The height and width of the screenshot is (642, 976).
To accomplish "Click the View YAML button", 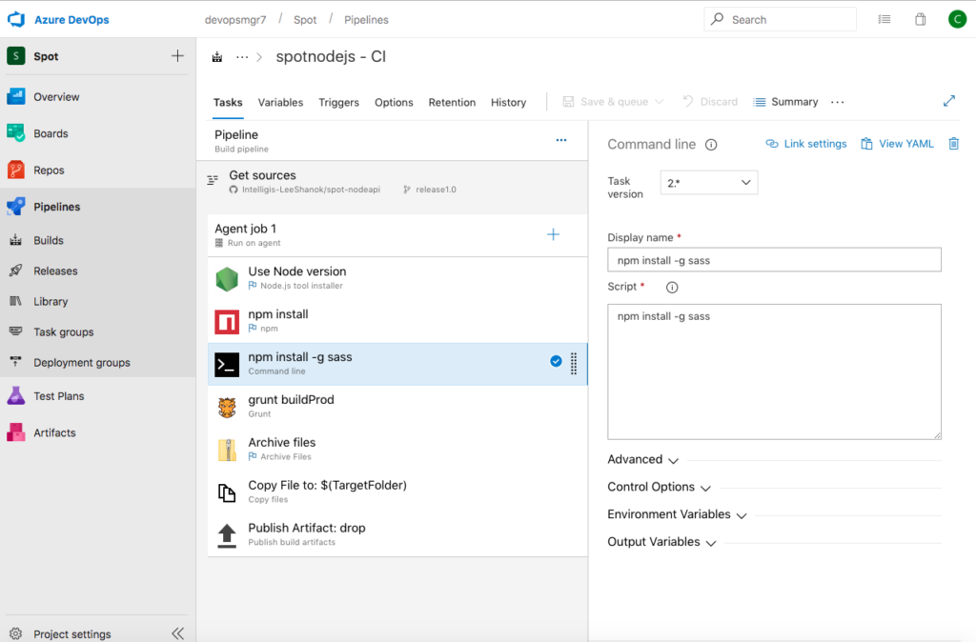I will 896,144.
